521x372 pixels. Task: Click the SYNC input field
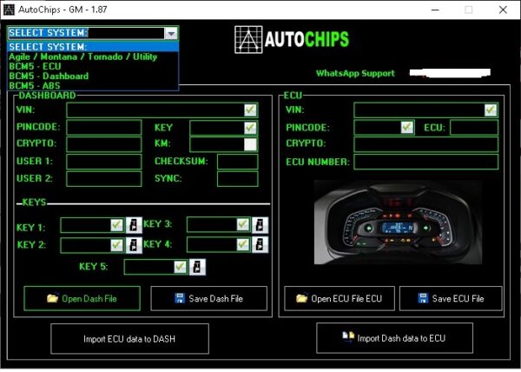(238, 179)
